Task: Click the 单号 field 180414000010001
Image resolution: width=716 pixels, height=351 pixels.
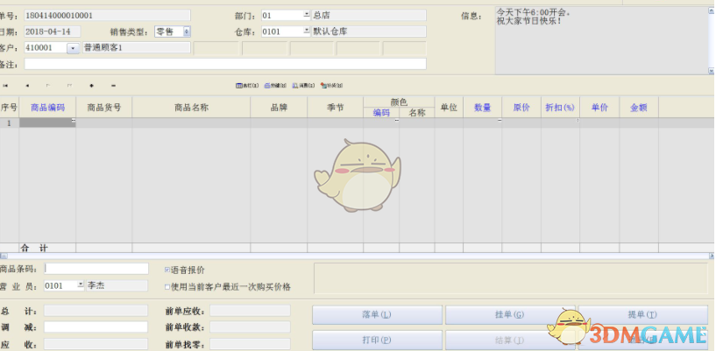Action: 107,15
